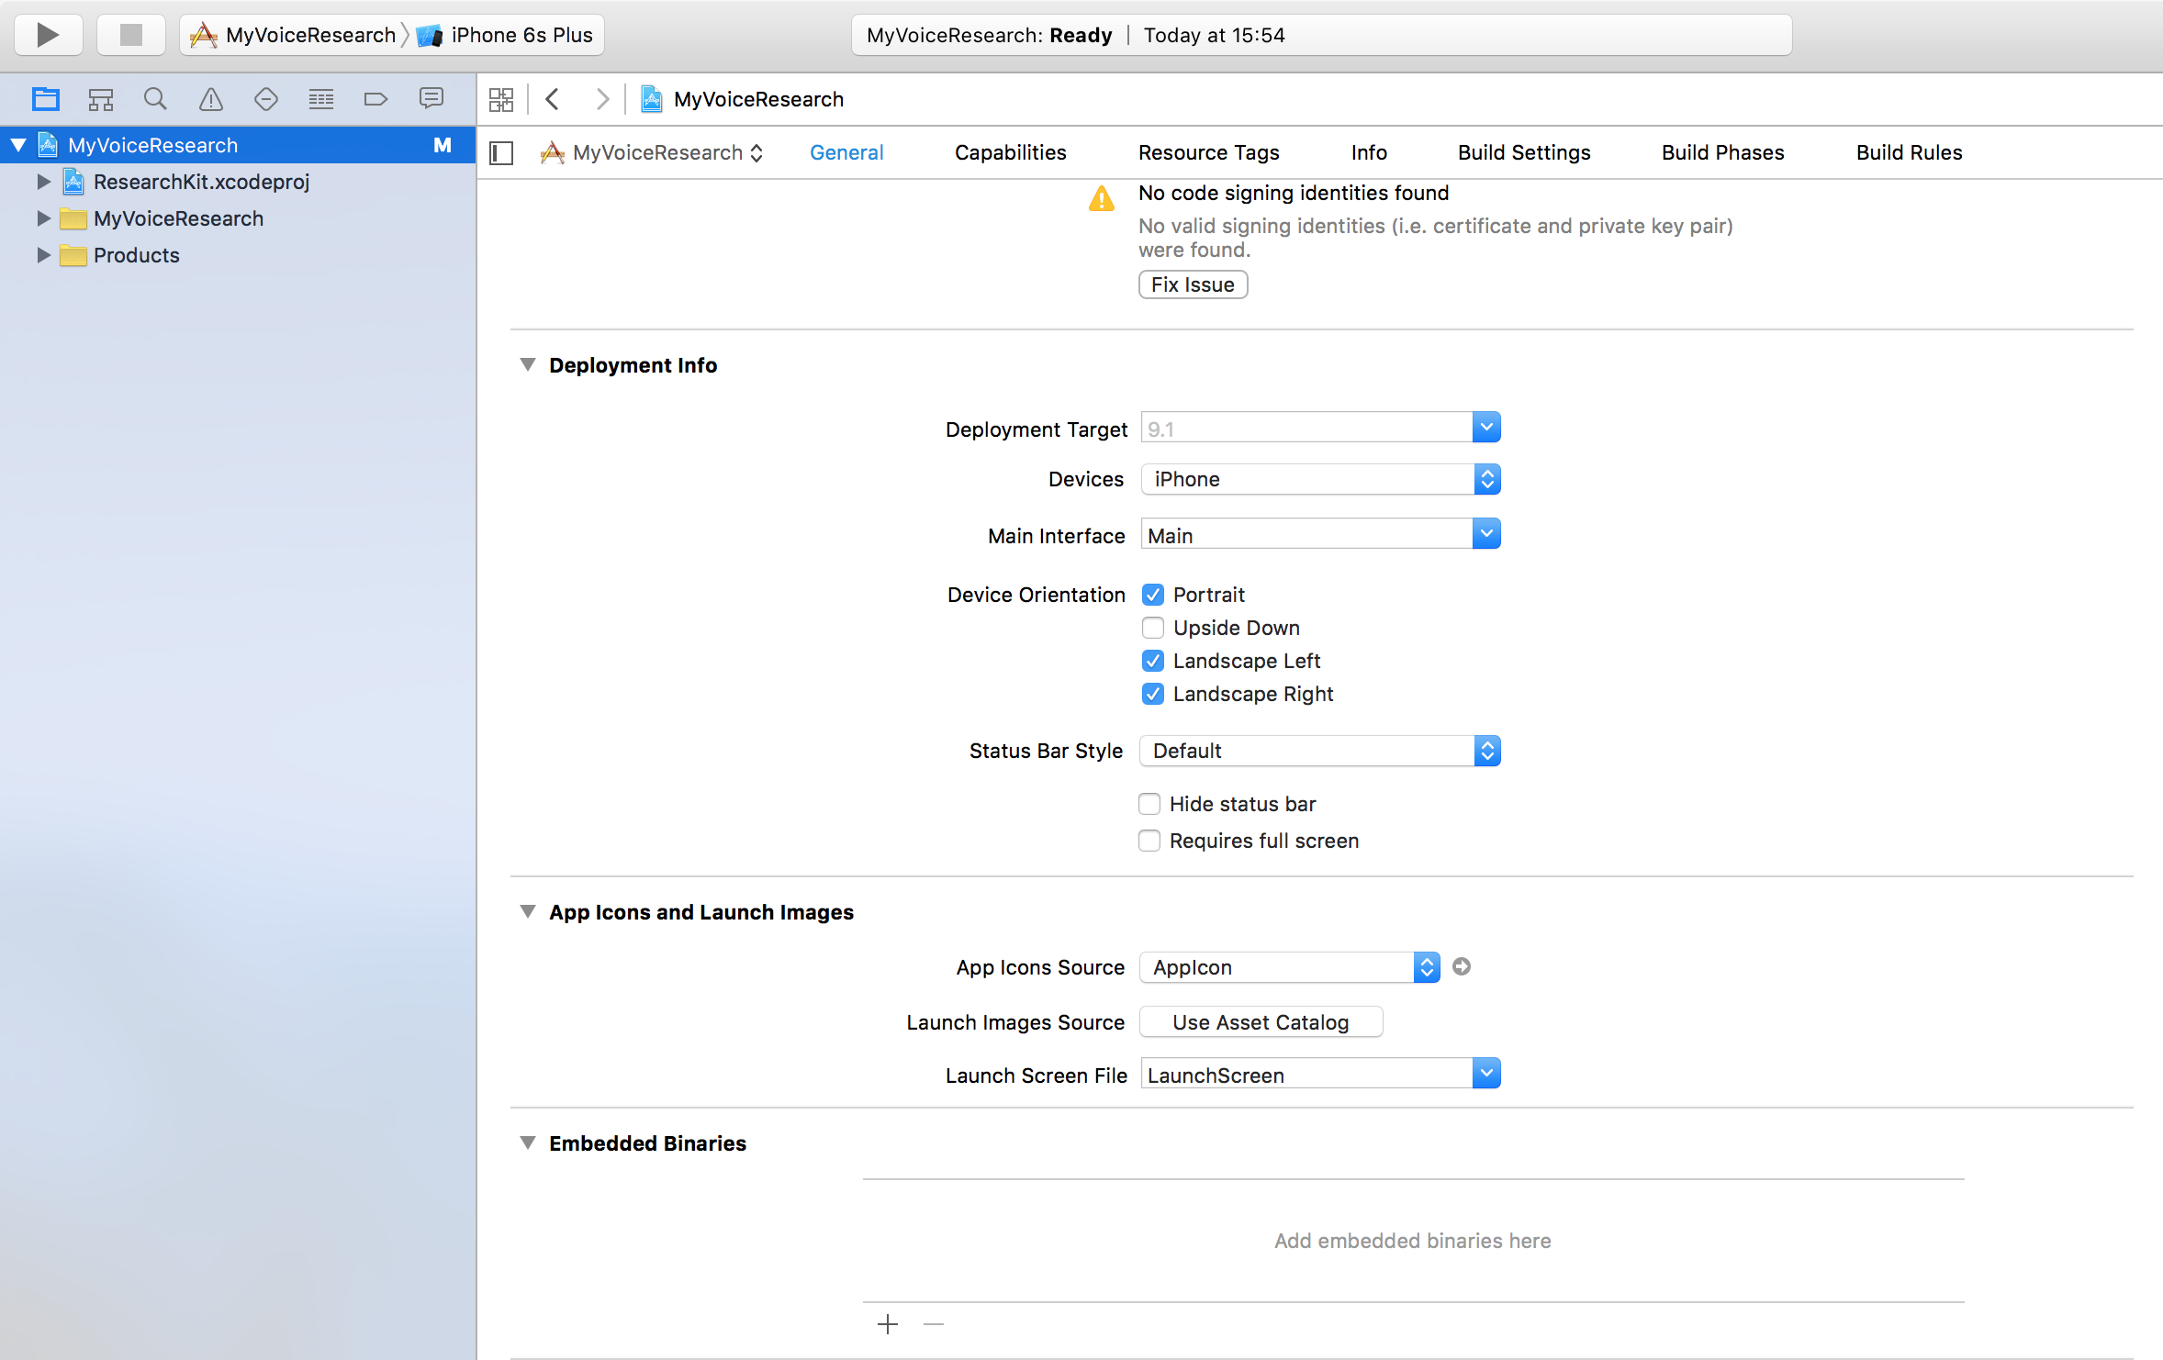Stop the running build
Screen dimensions: 2163x1360
tap(131, 35)
